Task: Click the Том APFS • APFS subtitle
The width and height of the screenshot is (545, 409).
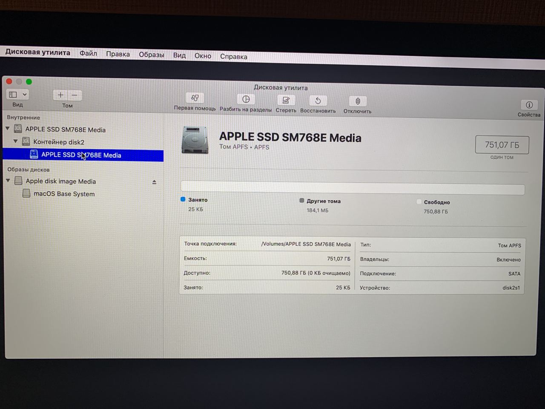Action: 244,147
